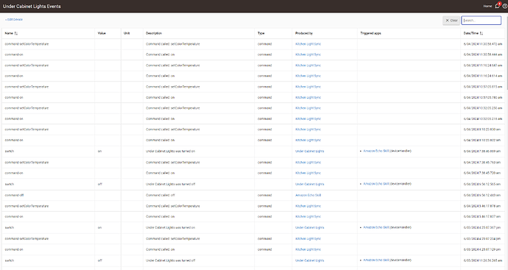Sort events by the Name column arrows
Screen dimensions: 508x270
click(x=16, y=33)
